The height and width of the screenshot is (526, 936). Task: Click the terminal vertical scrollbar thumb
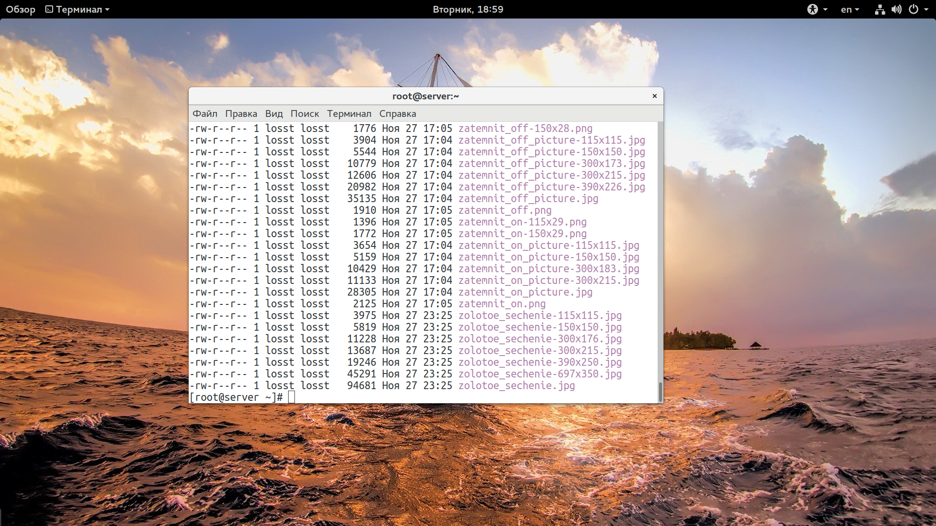[x=661, y=392]
